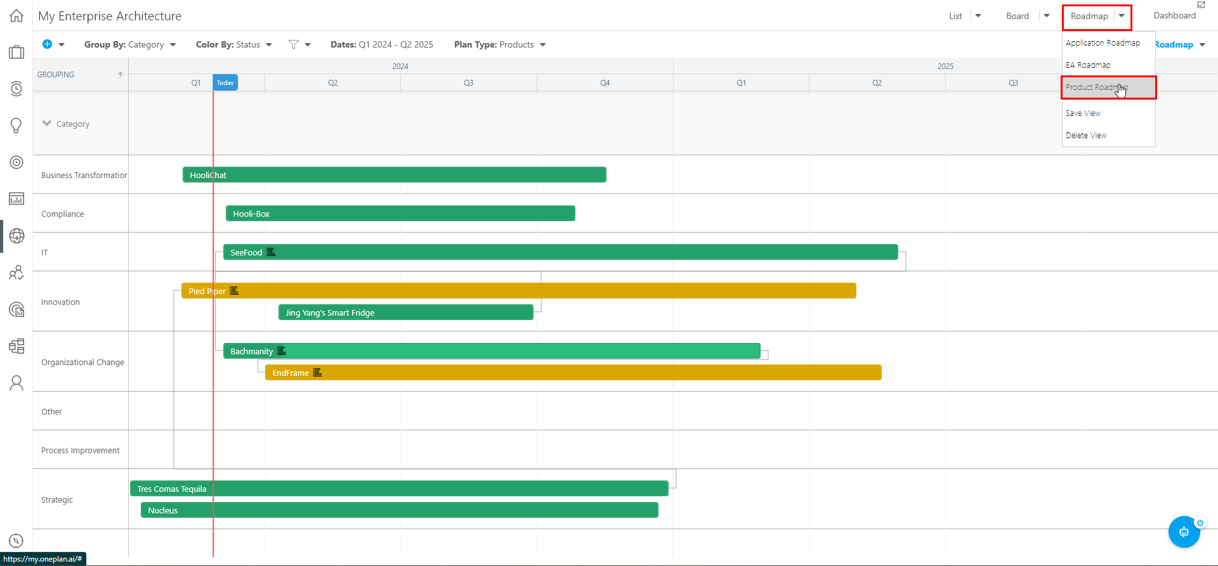Open the target goals sidebar icon
Screen dimensions: 1218x566
16,162
